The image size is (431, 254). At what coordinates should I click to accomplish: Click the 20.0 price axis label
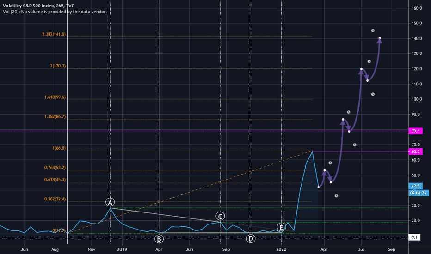(x=416, y=220)
